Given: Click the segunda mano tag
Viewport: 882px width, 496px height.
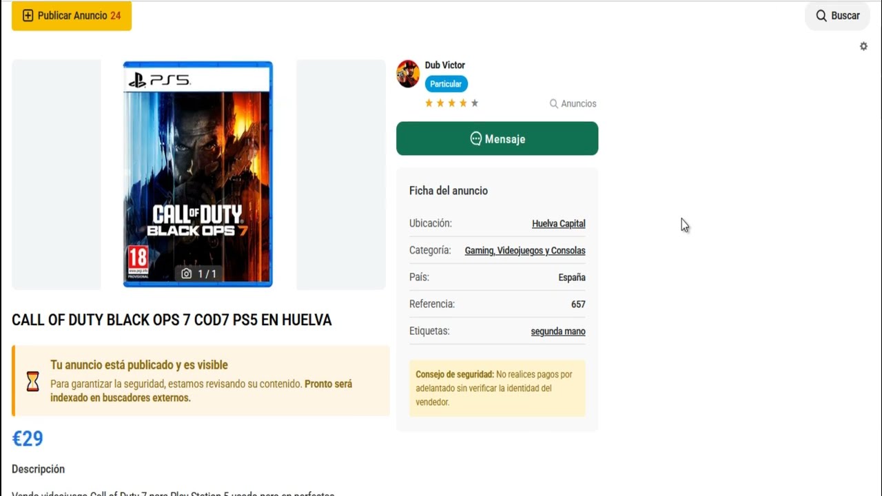Looking at the screenshot, I should pos(558,331).
